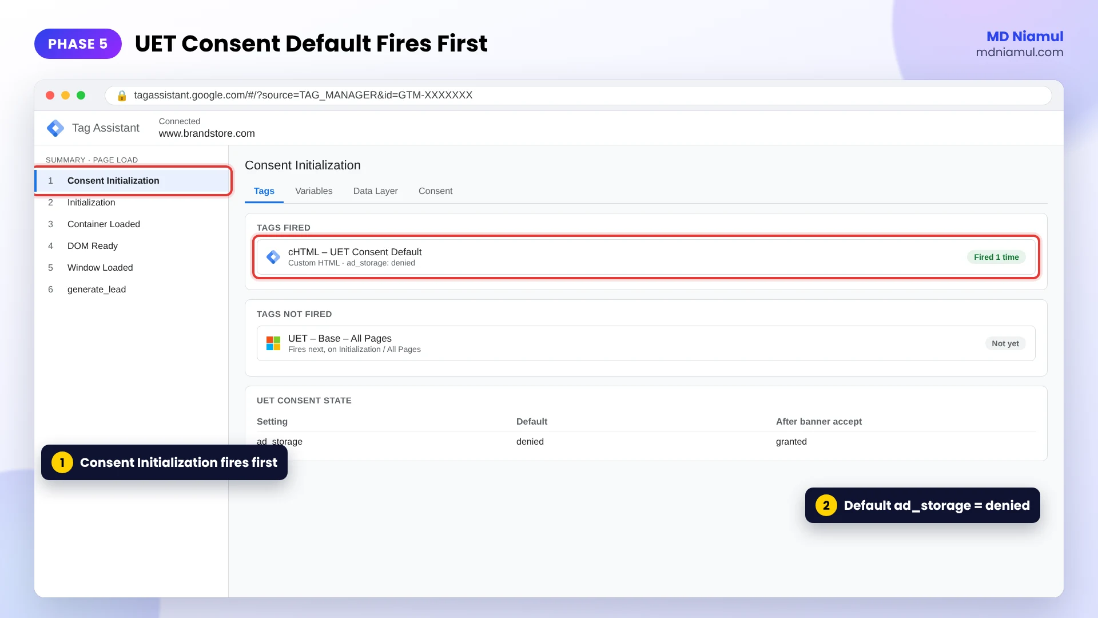Switch to the Variables tab
This screenshot has height=618, width=1098.
pyautogui.click(x=313, y=191)
